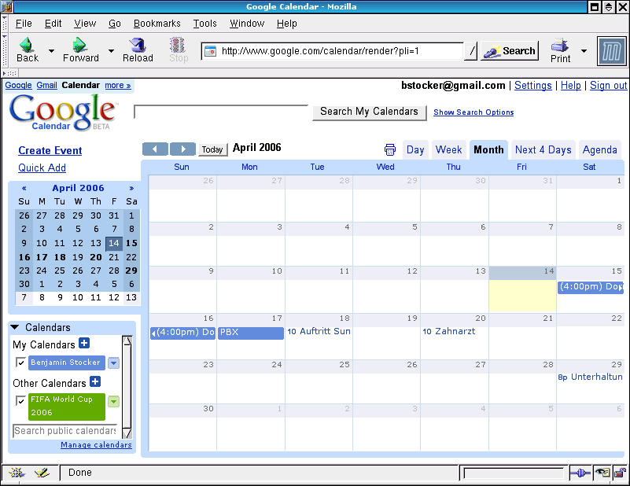Click the security lock icon in status bar
Image resolution: width=630 pixels, height=486 pixels.
tap(620, 473)
